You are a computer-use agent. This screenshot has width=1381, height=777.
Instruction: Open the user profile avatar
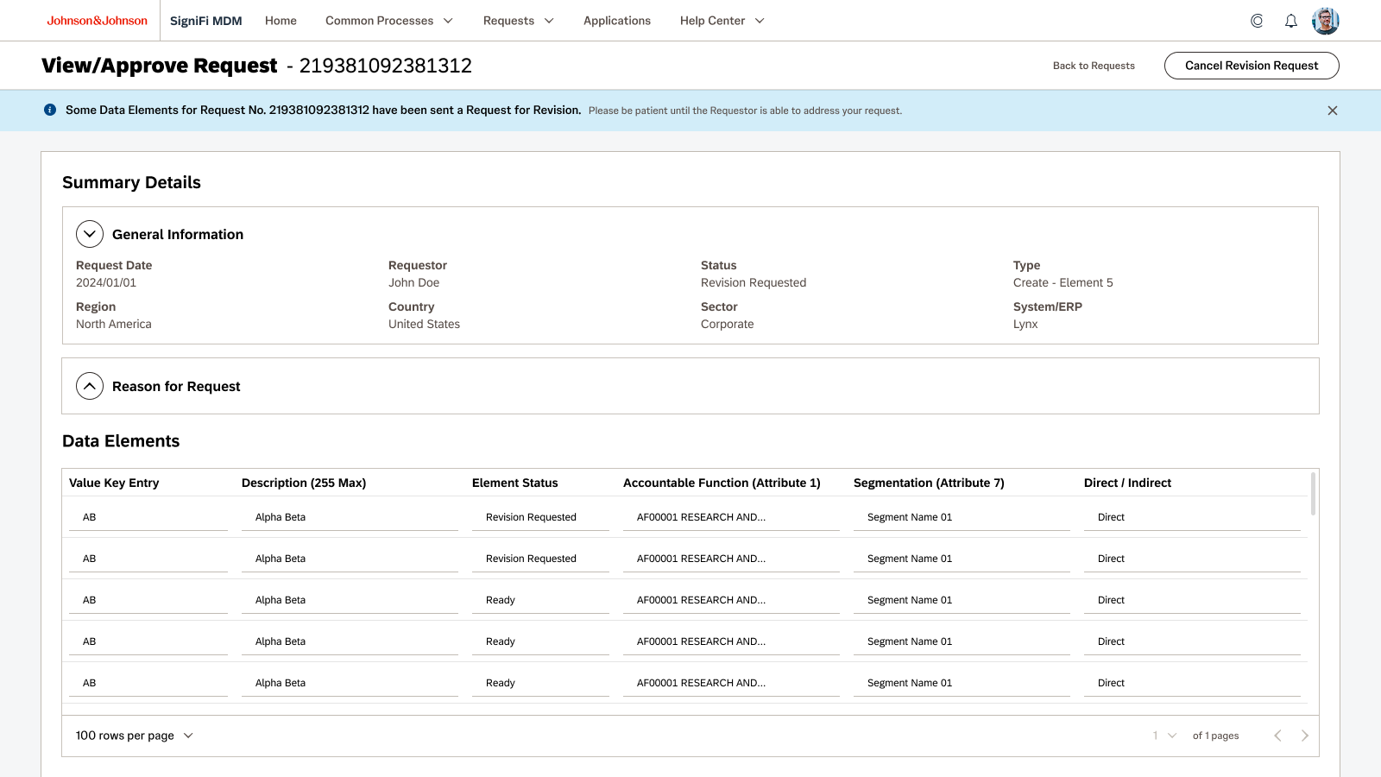[x=1325, y=21]
